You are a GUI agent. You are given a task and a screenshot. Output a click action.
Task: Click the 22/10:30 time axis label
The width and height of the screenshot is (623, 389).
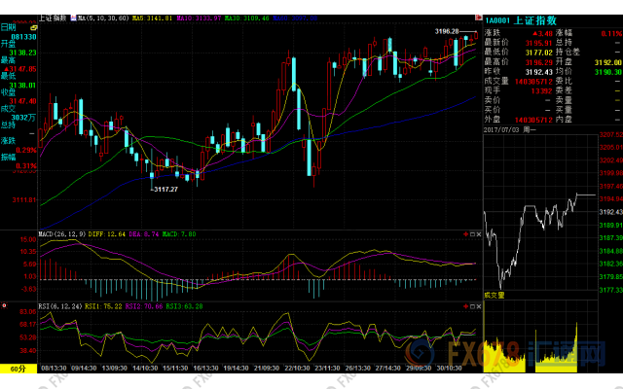[297, 368]
